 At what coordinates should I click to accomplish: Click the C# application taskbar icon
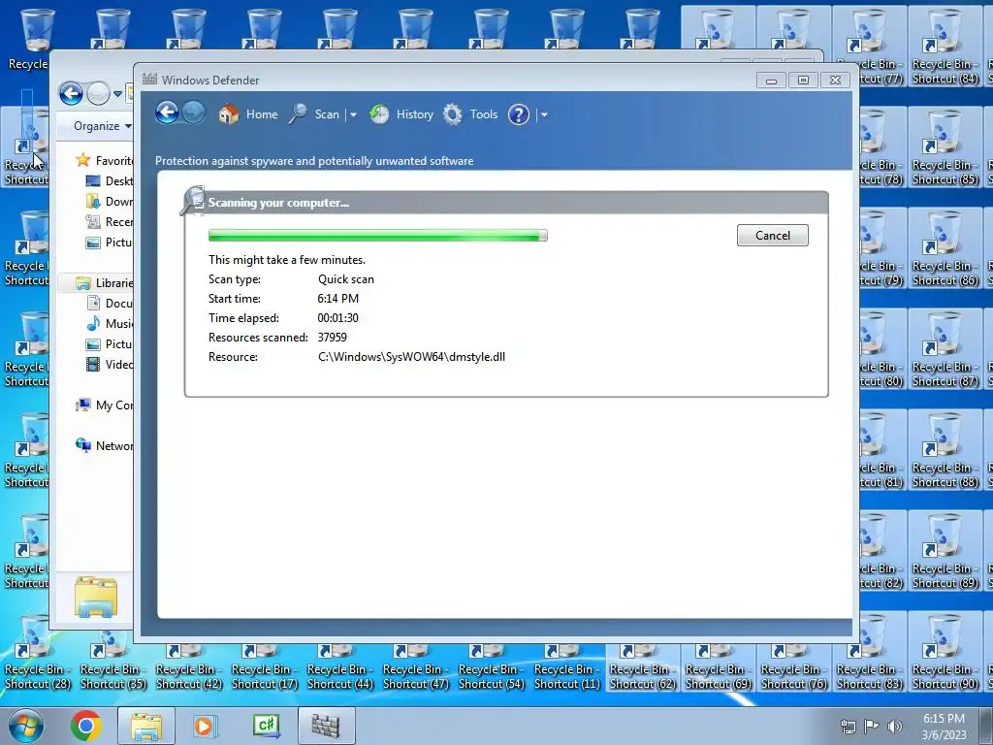pyautogui.click(x=266, y=726)
